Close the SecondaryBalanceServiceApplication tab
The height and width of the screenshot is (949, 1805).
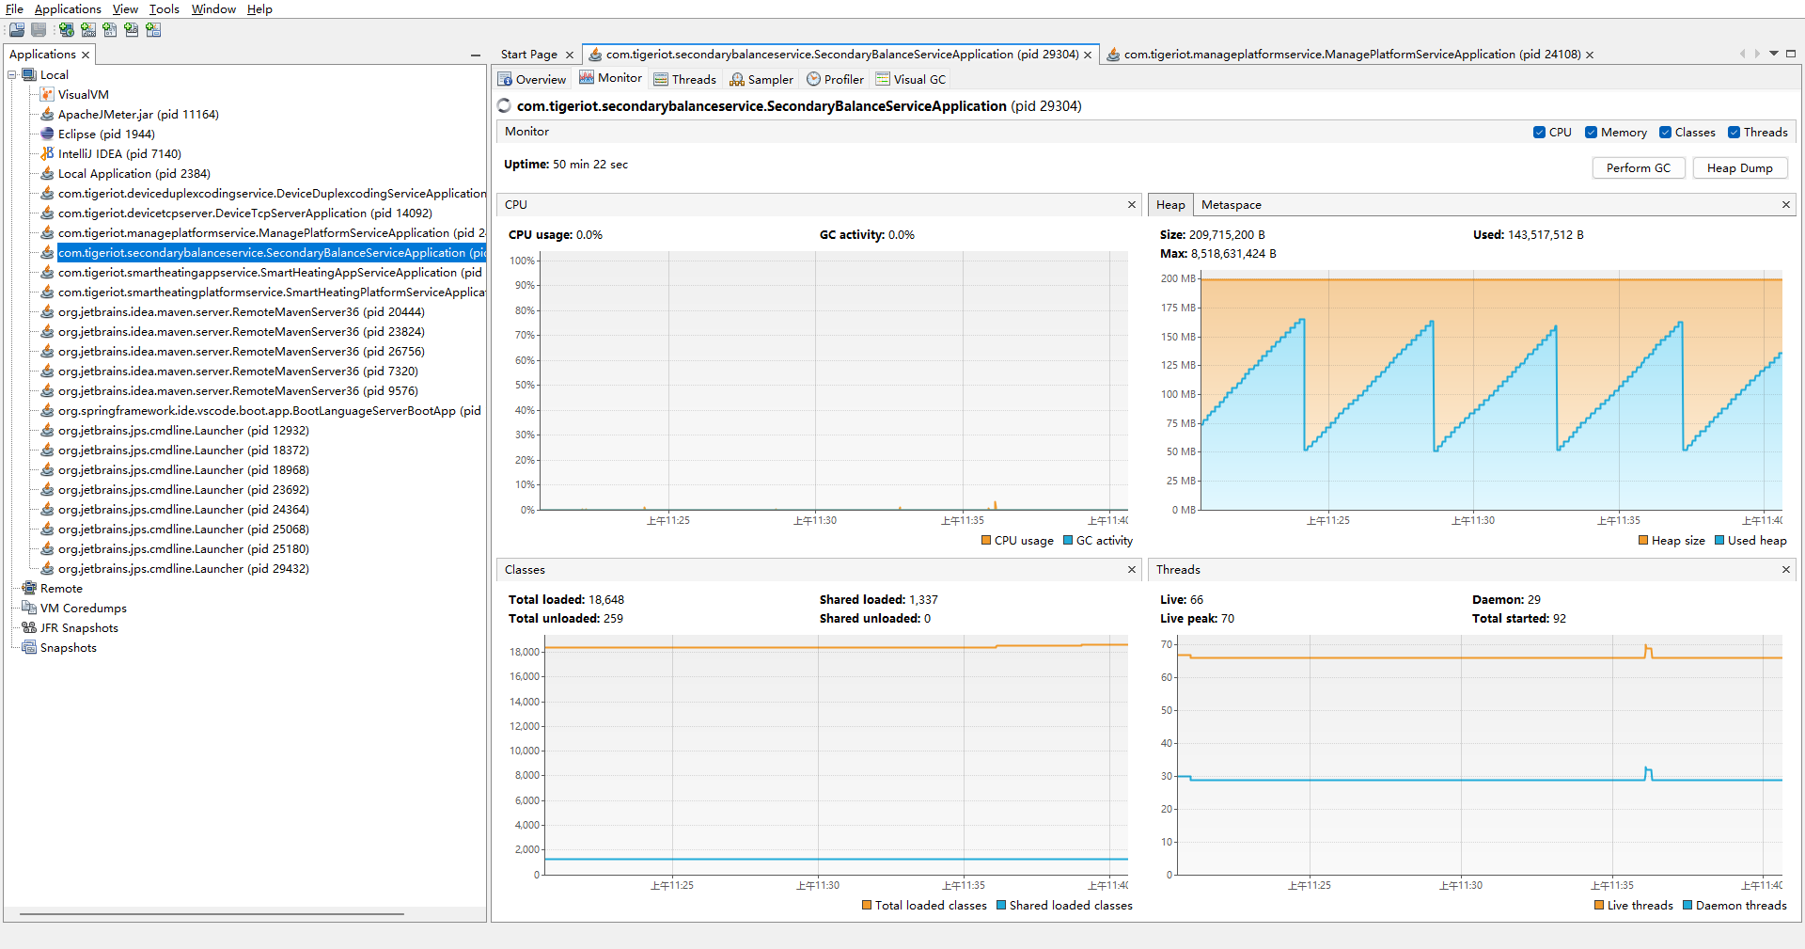pyautogui.click(x=1088, y=55)
